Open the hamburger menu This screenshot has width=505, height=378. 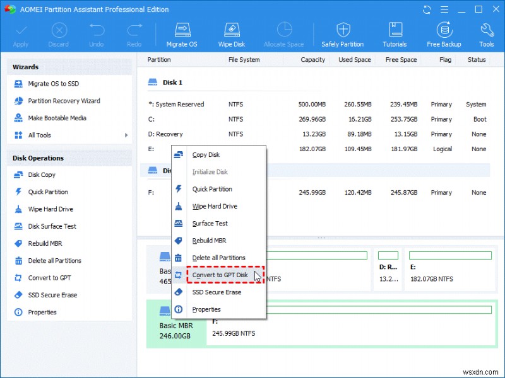pos(444,9)
